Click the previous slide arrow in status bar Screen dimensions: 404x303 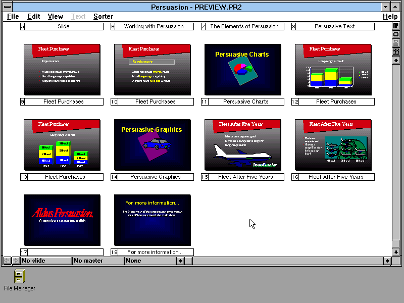tap(7, 261)
